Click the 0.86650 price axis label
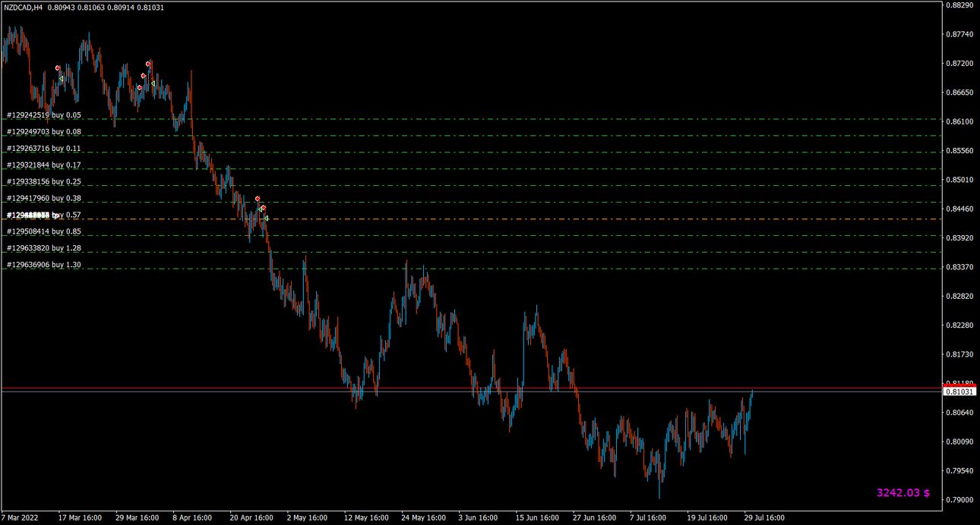 (959, 93)
